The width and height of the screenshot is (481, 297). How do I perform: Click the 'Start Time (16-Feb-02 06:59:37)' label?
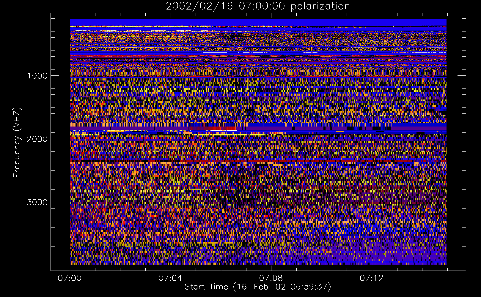pyautogui.click(x=258, y=287)
